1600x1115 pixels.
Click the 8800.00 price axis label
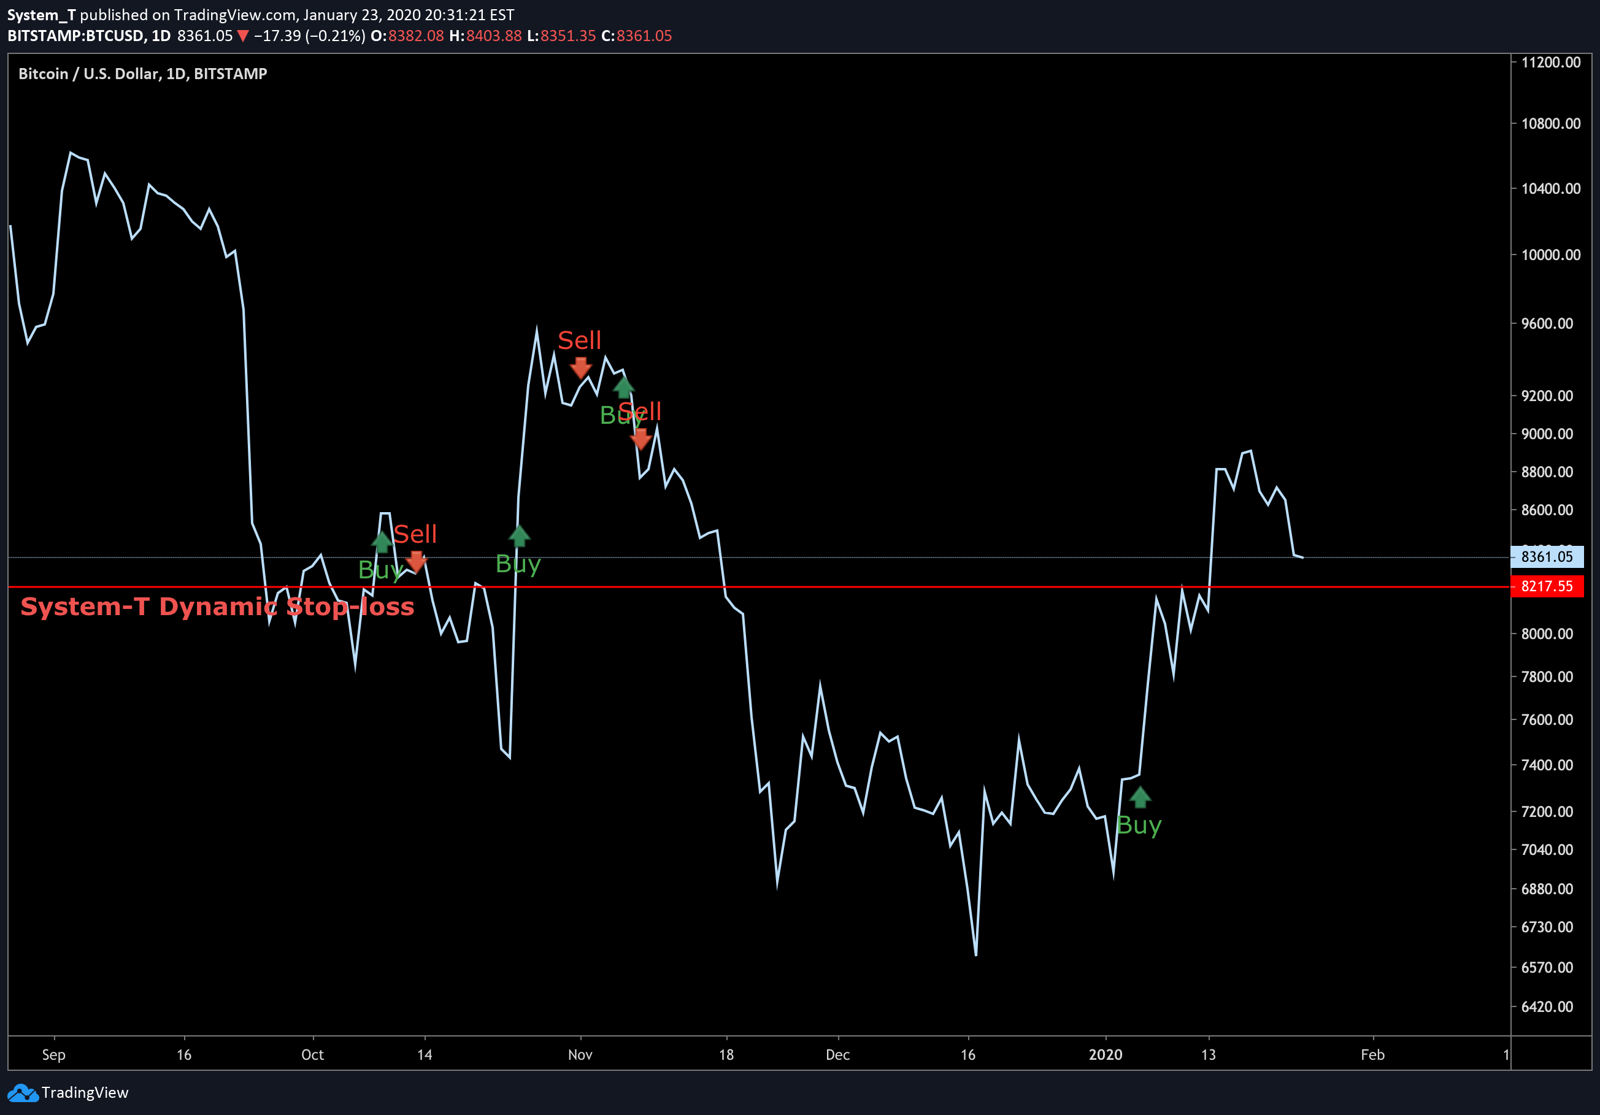tap(1547, 472)
